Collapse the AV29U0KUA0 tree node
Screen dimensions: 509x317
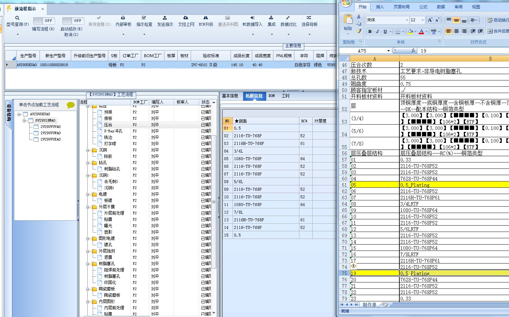pos(19,114)
